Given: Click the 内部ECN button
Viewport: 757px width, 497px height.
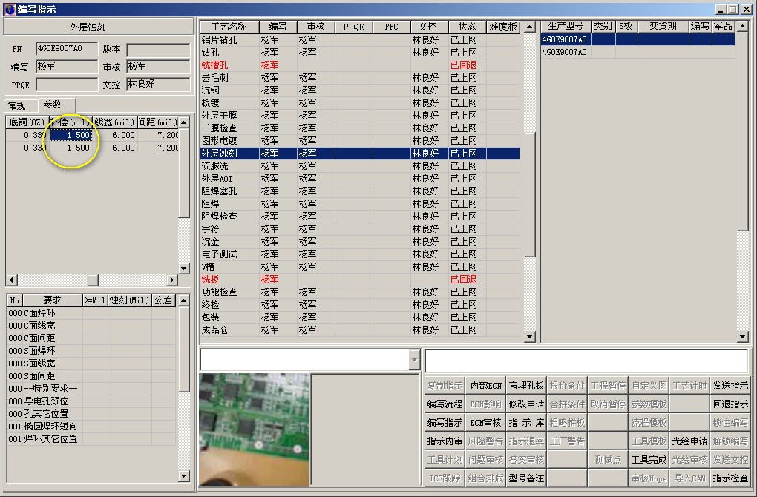Looking at the screenshot, I should [x=485, y=386].
